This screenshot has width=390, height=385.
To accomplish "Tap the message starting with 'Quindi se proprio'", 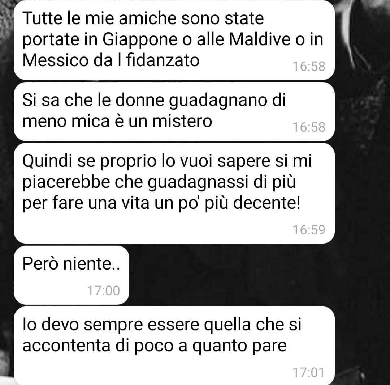I will (x=174, y=193).
